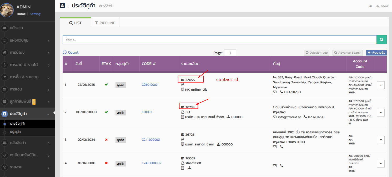Open the Advance Search button
392x177 pixels.
click(348, 53)
